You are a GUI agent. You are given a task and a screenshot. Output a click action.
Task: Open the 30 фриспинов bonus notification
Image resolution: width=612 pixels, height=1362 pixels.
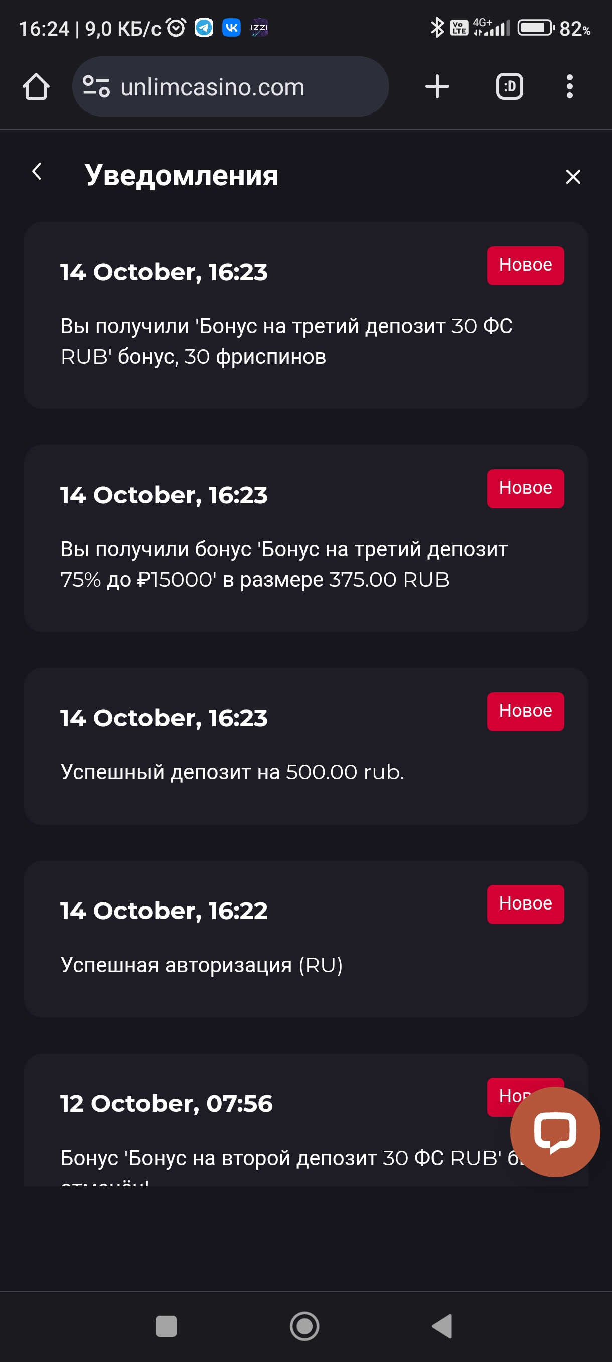tap(285, 342)
